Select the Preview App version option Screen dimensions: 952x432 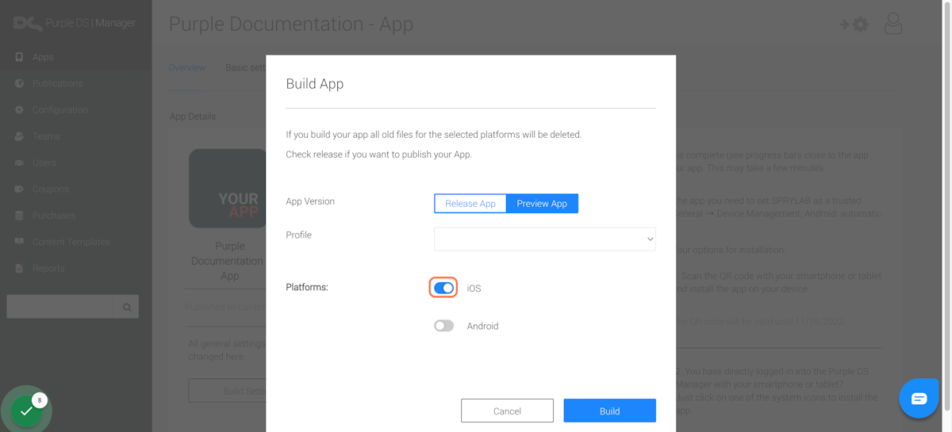coord(542,204)
